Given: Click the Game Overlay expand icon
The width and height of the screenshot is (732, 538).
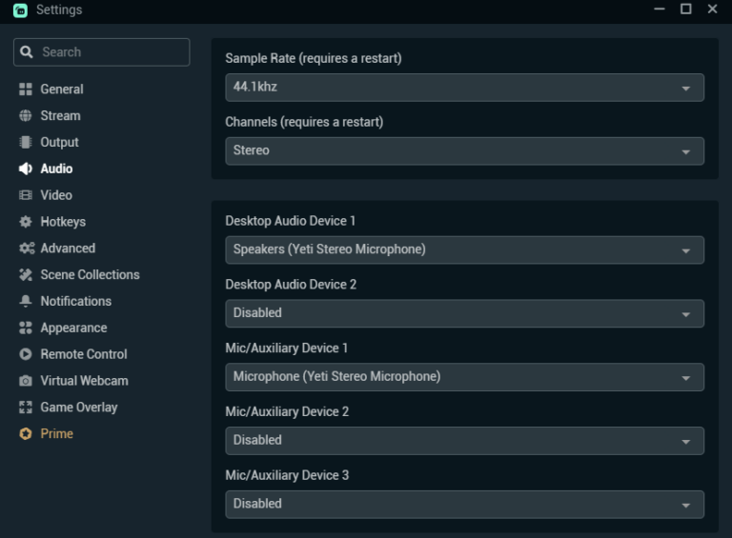Looking at the screenshot, I should (x=26, y=408).
